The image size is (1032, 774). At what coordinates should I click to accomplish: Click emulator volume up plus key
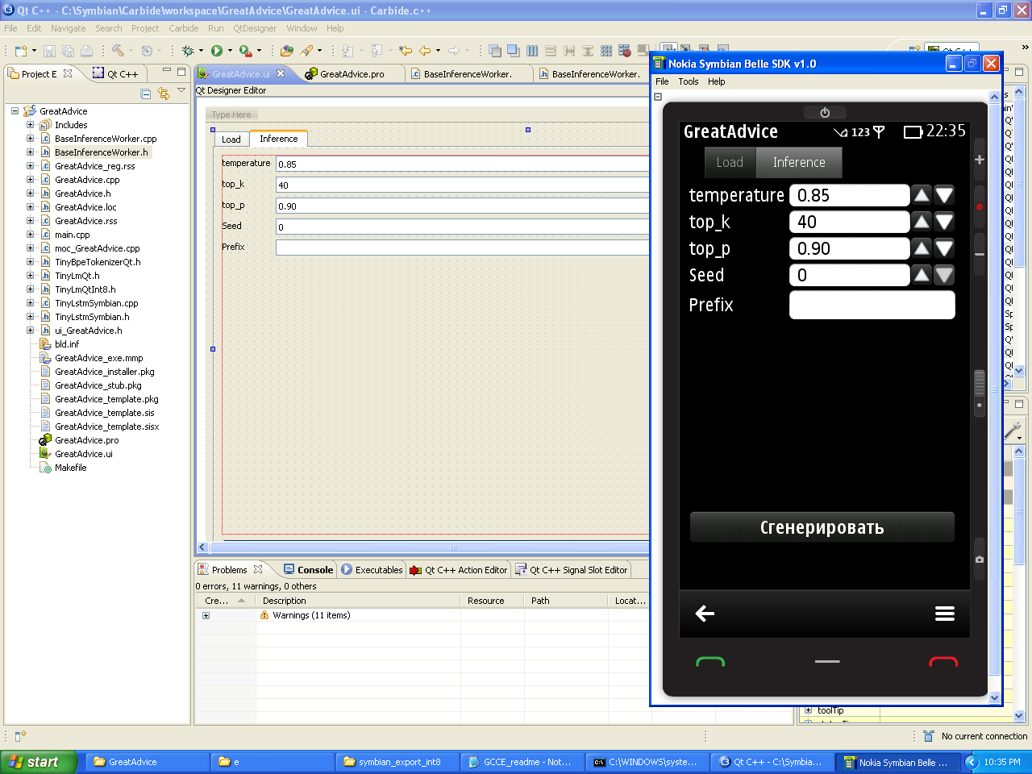click(x=980, y=160)
